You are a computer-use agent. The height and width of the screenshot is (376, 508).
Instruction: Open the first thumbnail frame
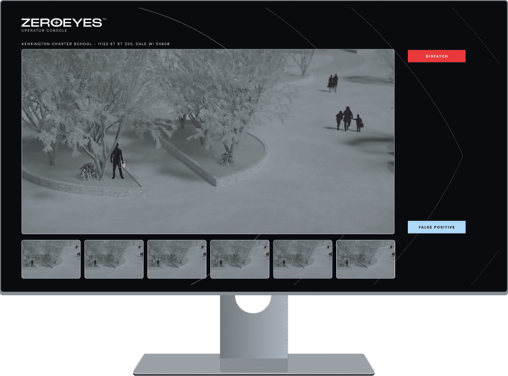click(x=51, y=259)
